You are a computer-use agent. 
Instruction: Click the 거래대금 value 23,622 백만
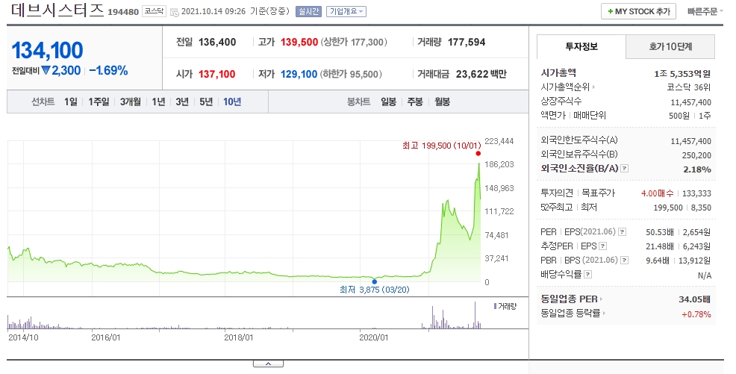click(481, 74)
